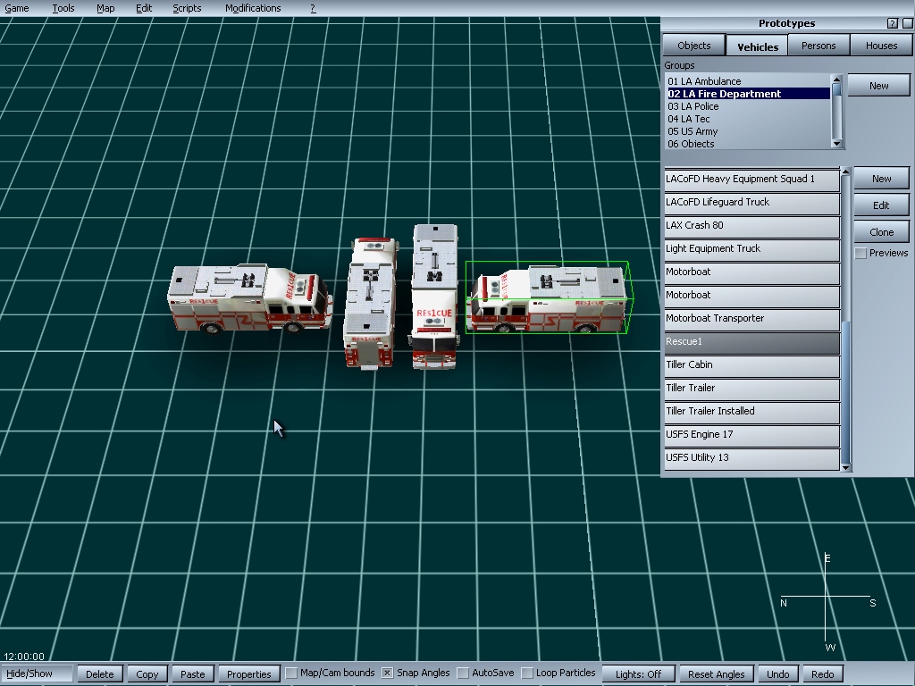The image size is (915, 686).
Task: Select group 06 Objects
Action: point(749,144)
